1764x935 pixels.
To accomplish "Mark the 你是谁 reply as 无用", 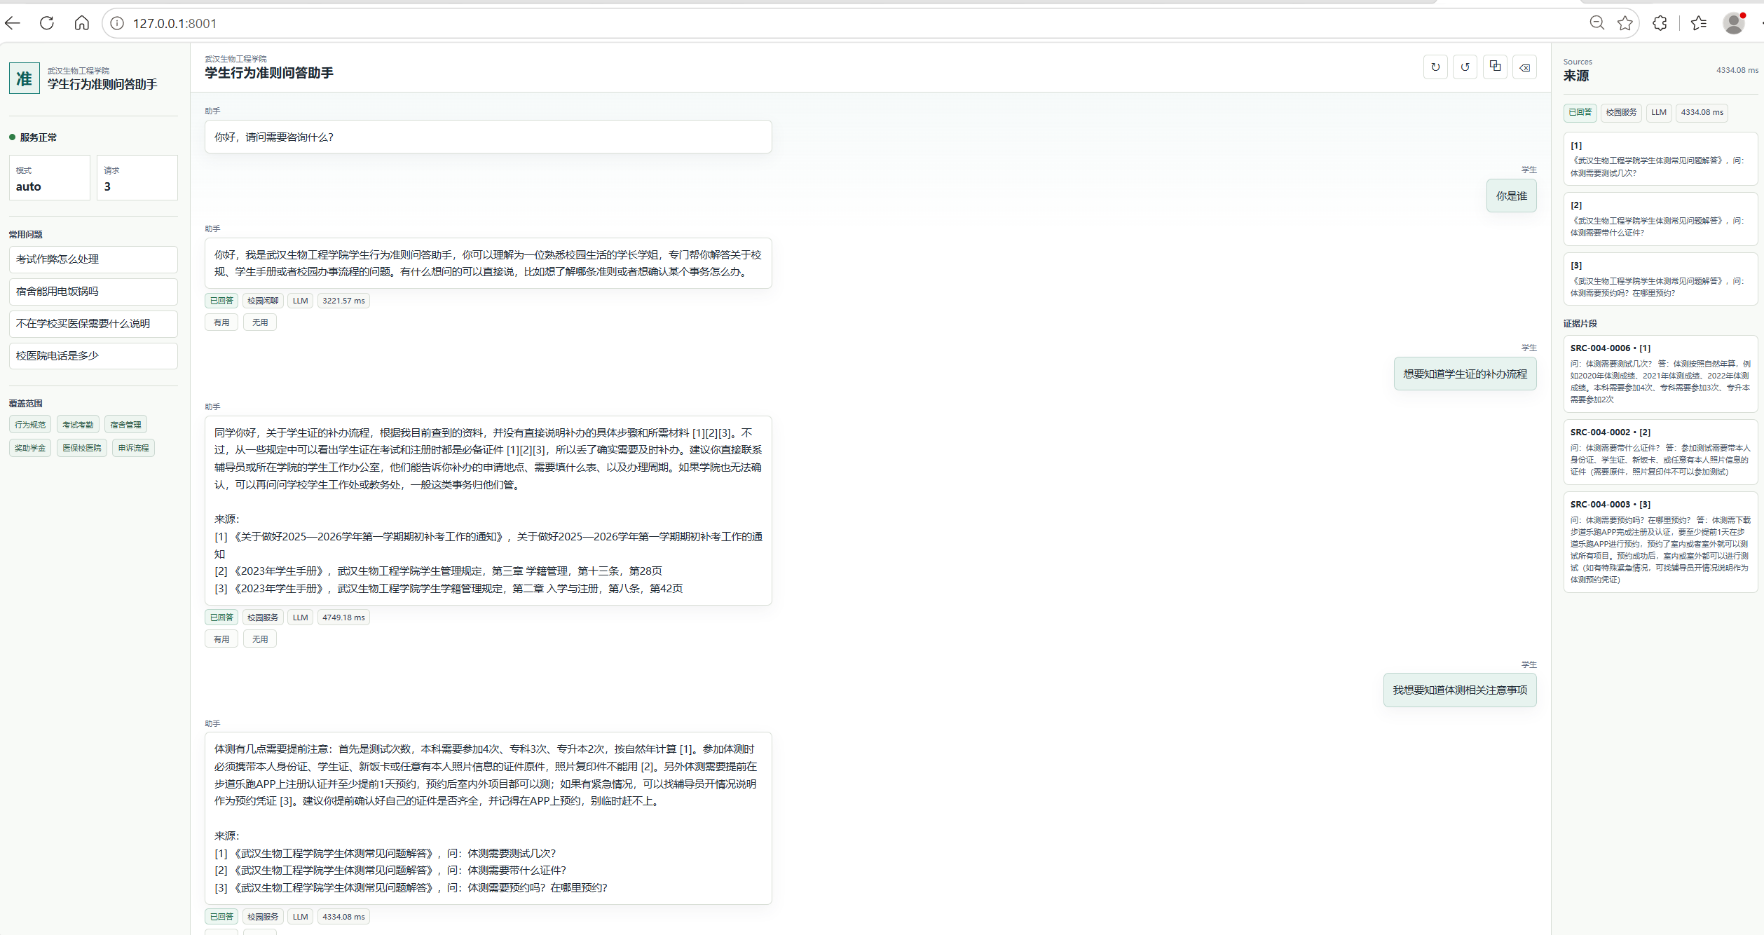I will (x=260, y=322).
